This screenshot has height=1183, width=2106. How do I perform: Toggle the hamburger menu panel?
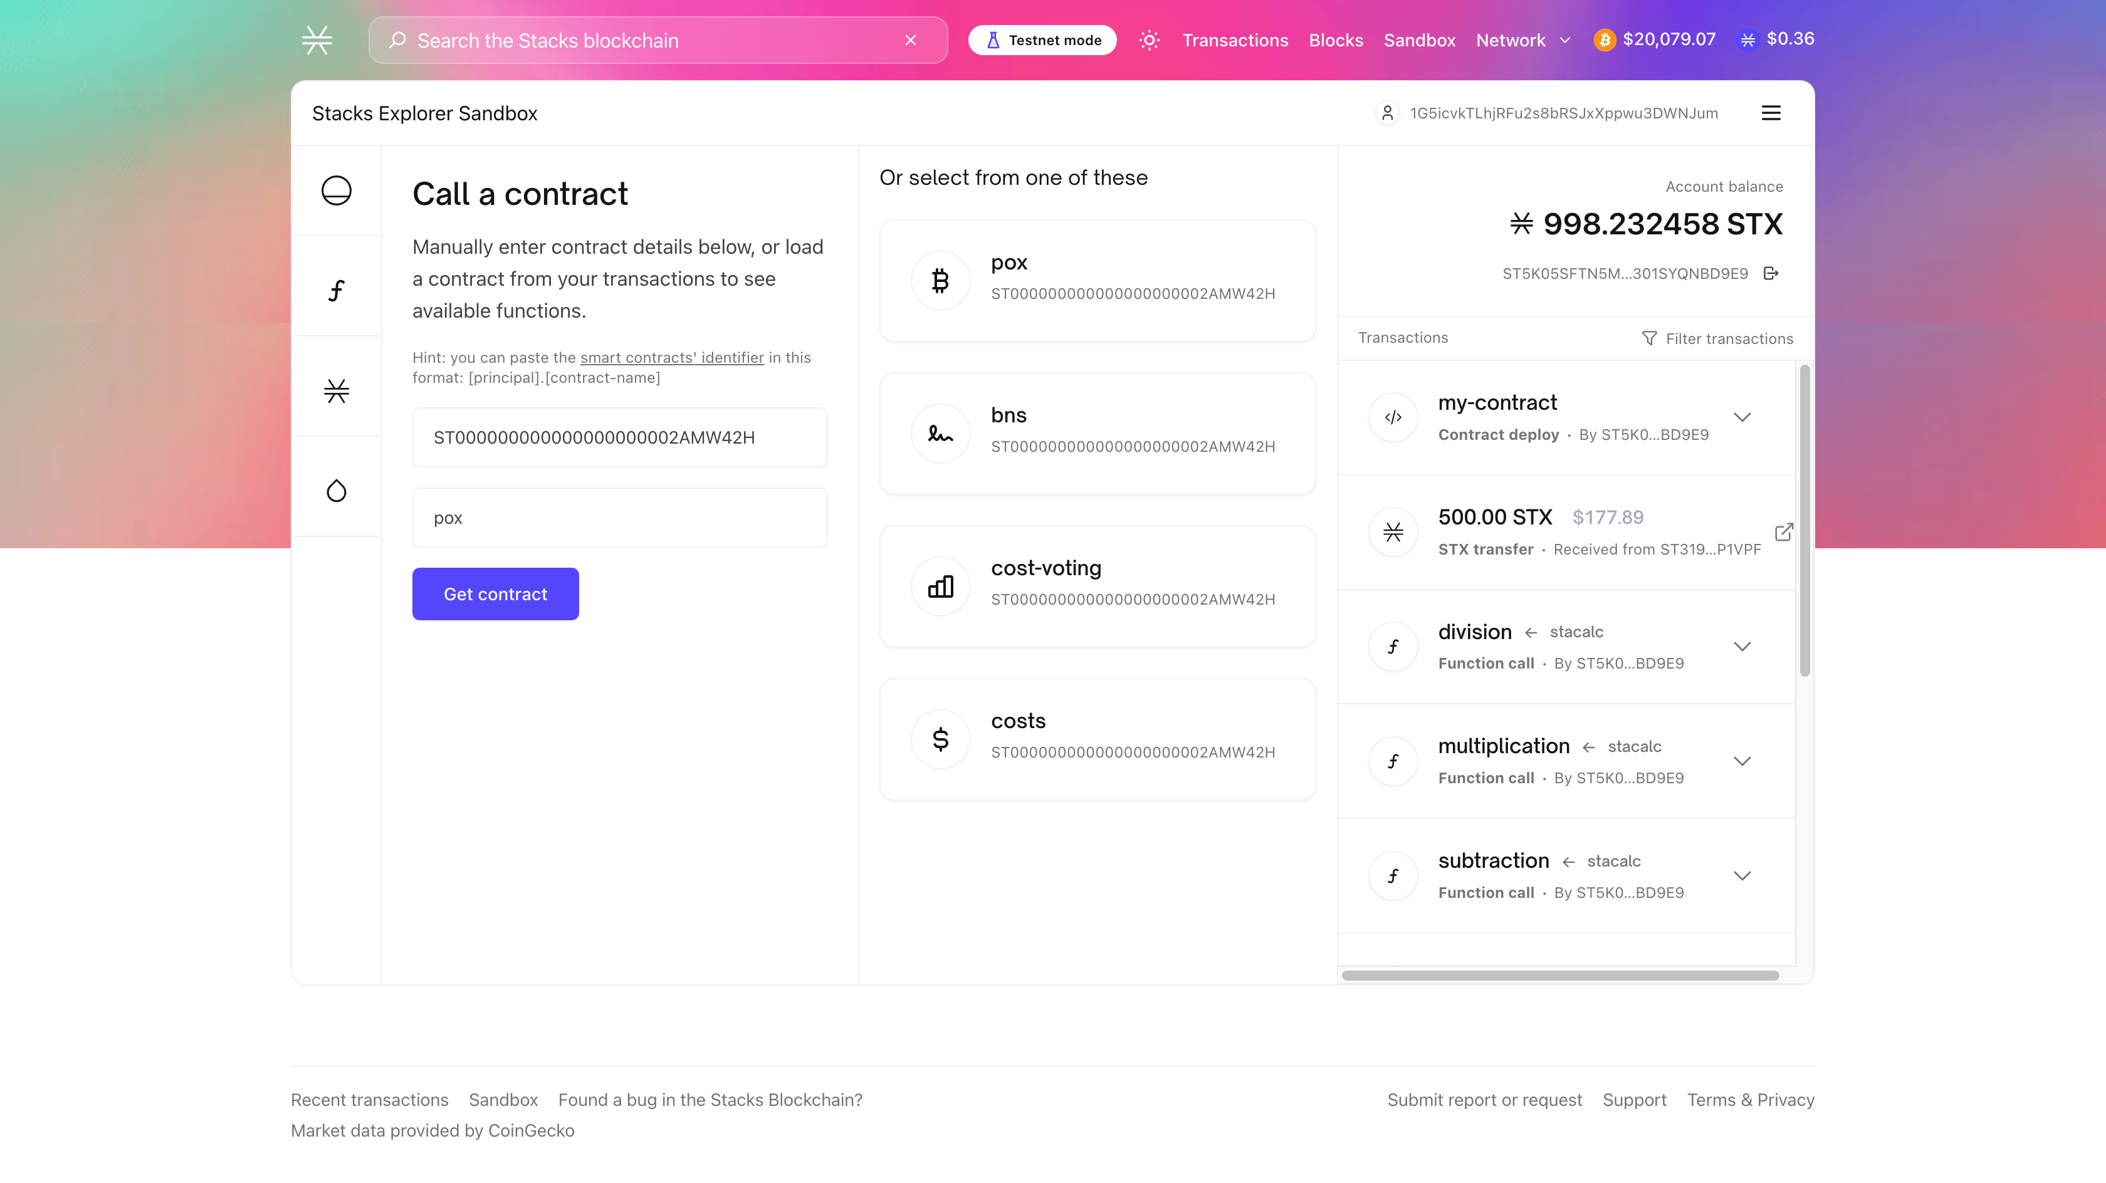1771,113
